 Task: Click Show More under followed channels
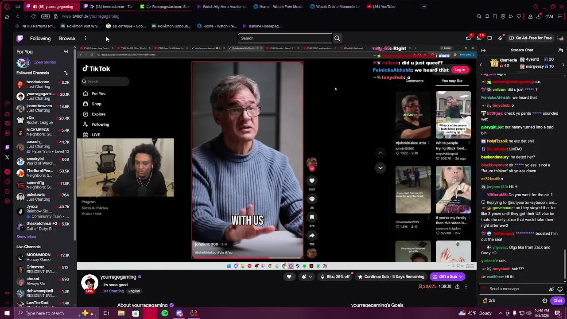point(26,237)
